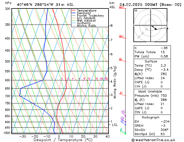
Task: Click the blue Dewpoint line sample in legend
Action: point(74,13)
